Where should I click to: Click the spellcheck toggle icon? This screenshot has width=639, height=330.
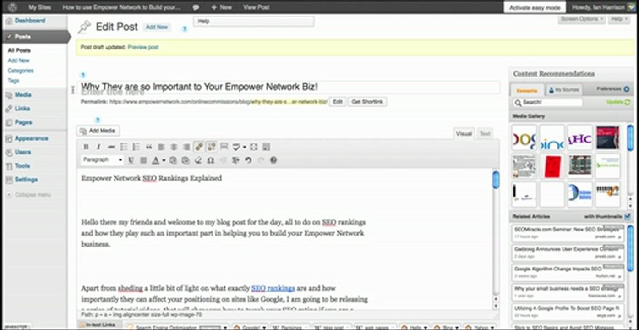236,147
